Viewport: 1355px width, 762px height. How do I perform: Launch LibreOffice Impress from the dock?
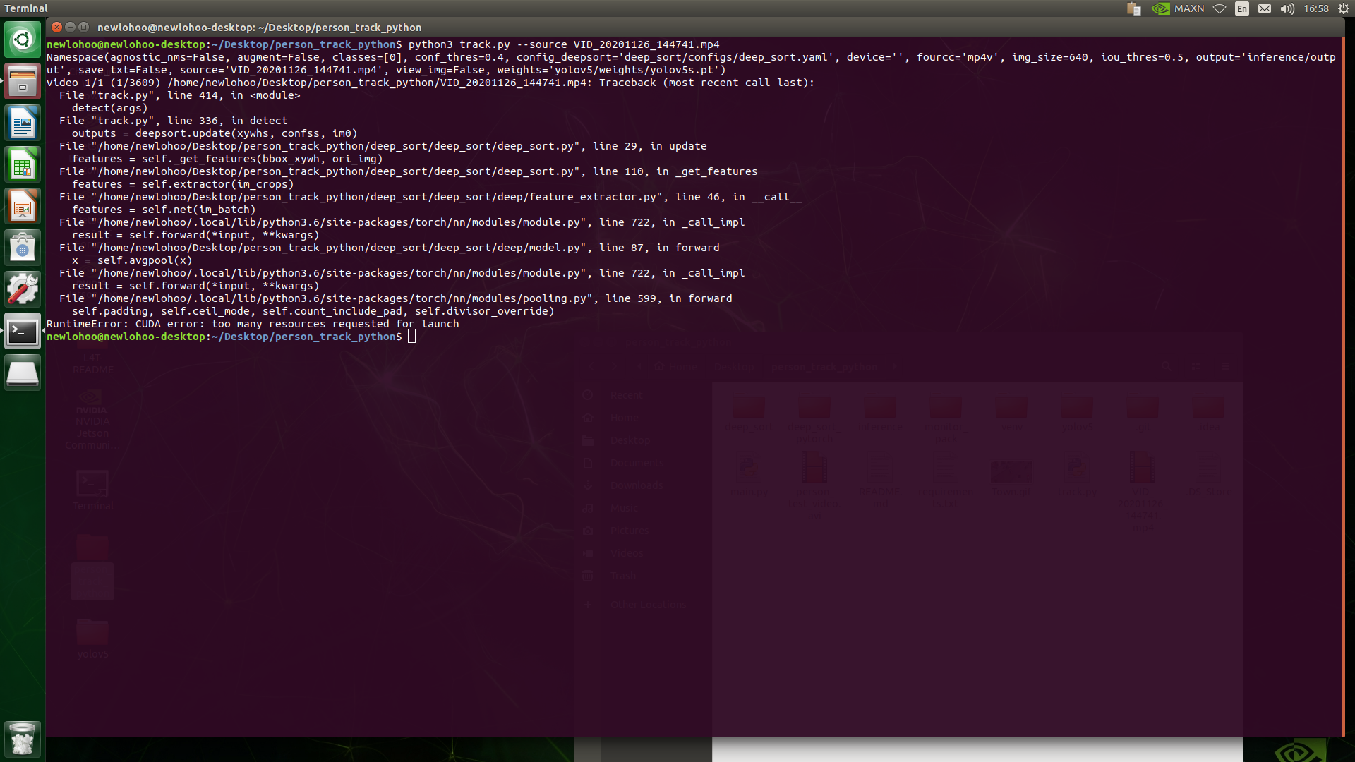pos(23,205)
